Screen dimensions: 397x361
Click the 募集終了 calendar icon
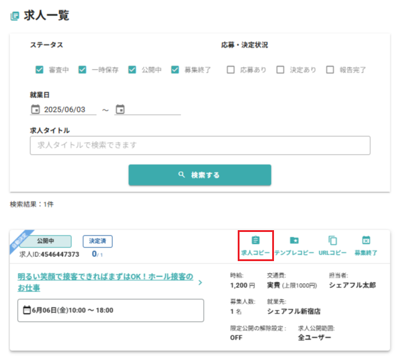pos(366,240)
